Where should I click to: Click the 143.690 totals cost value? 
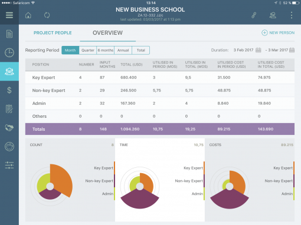266,129
